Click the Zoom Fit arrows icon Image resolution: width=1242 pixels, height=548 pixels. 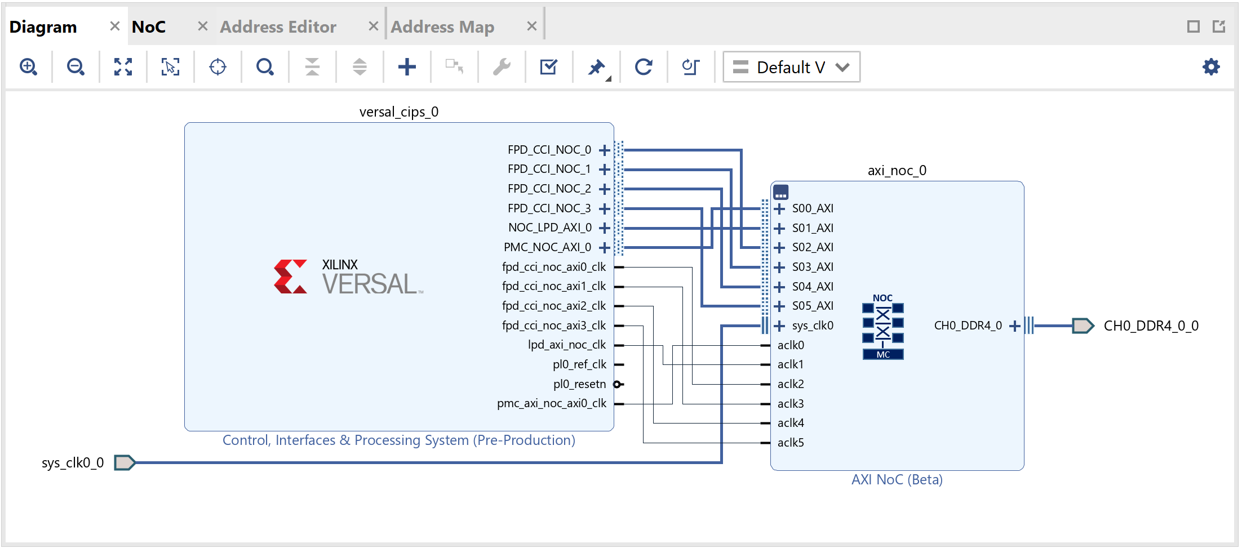tap(123, 67)
